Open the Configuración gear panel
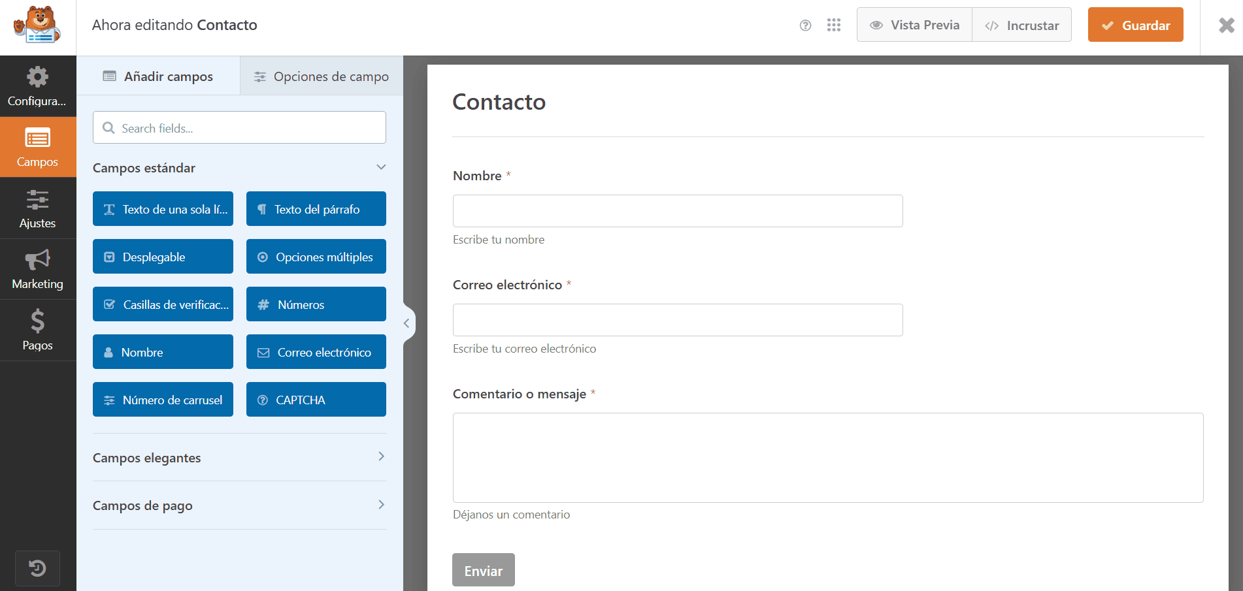 (x=37, y=86)
